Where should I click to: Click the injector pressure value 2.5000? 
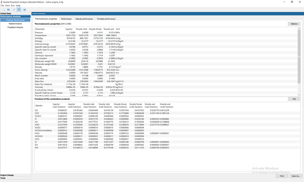click(x=72, y=32)
